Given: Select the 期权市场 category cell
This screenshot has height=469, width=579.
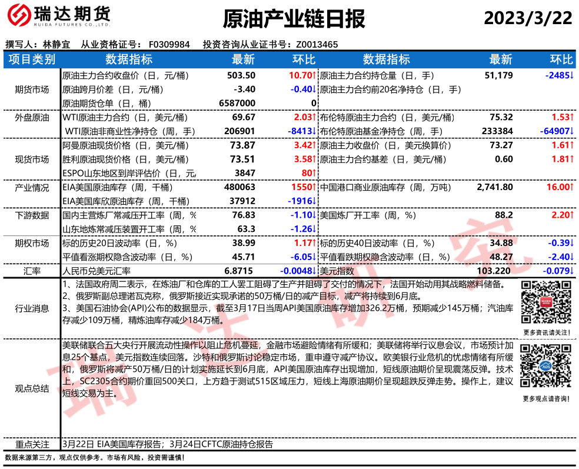Looking at the screenshot, I should click(x=32, y=243).
